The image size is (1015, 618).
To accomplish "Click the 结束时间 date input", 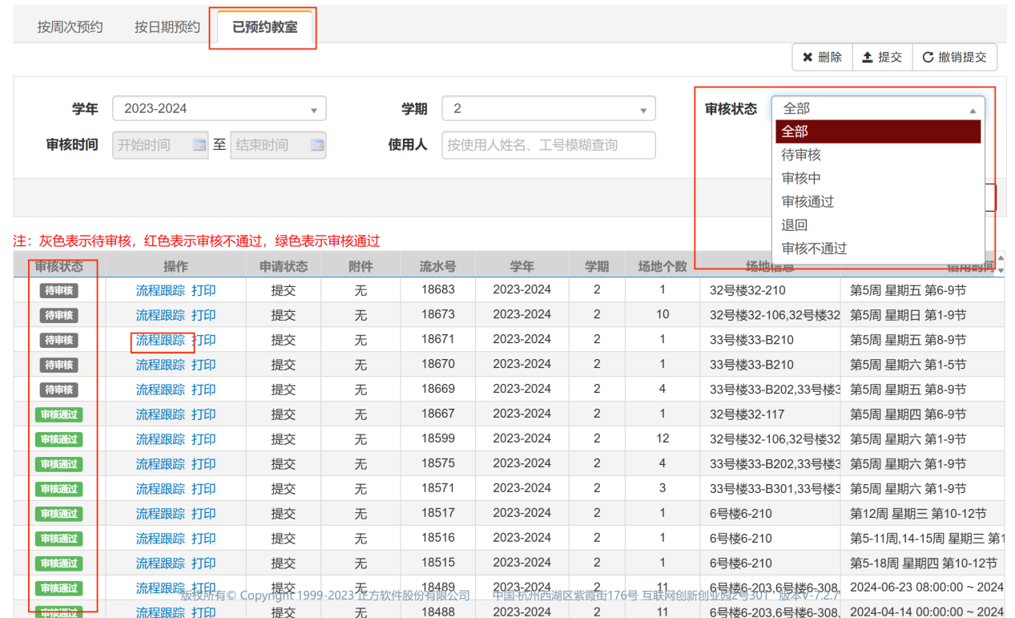I will click(278, 145).
